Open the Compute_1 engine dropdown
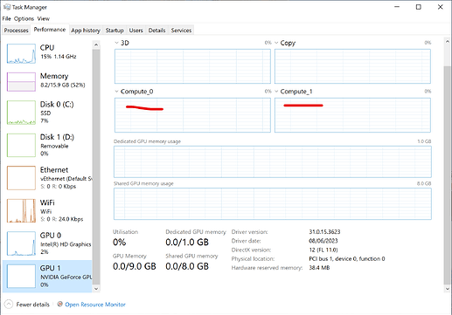452x315 pixels. tap(276, 92)
